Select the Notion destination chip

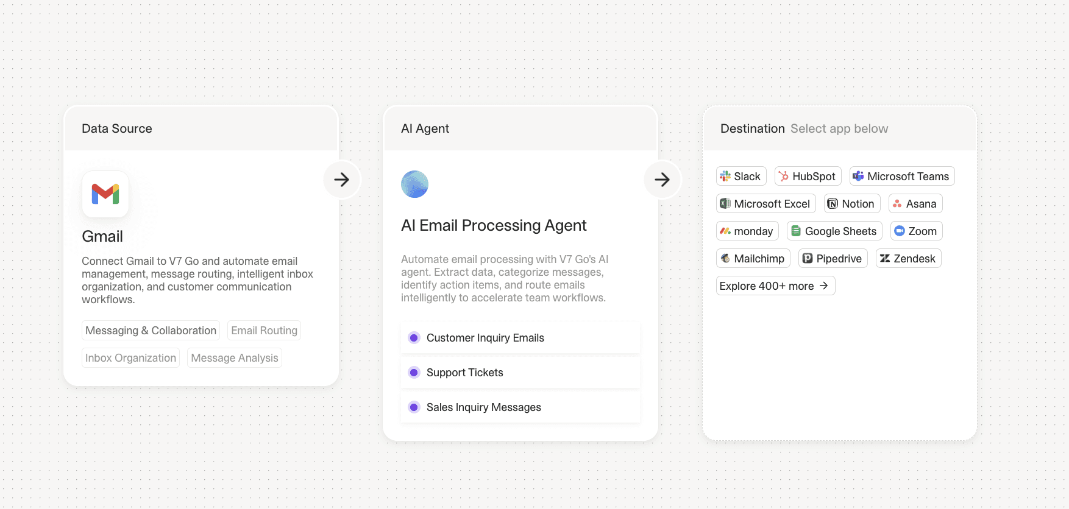tap(852, 203)
